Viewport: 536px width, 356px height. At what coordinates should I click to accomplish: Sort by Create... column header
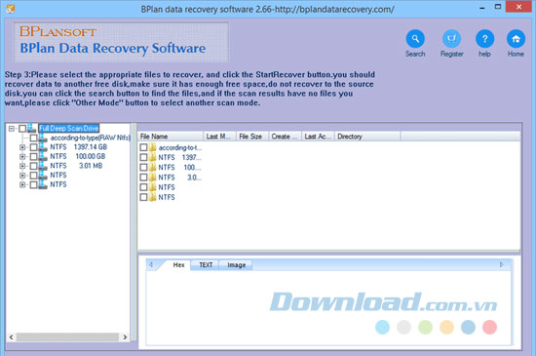coord(286,137)
